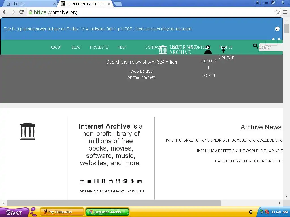Image resolution: width=290 pixels, height=217 pixels.
Task: Open the Wayback Machine web icon
Action: 82,182
